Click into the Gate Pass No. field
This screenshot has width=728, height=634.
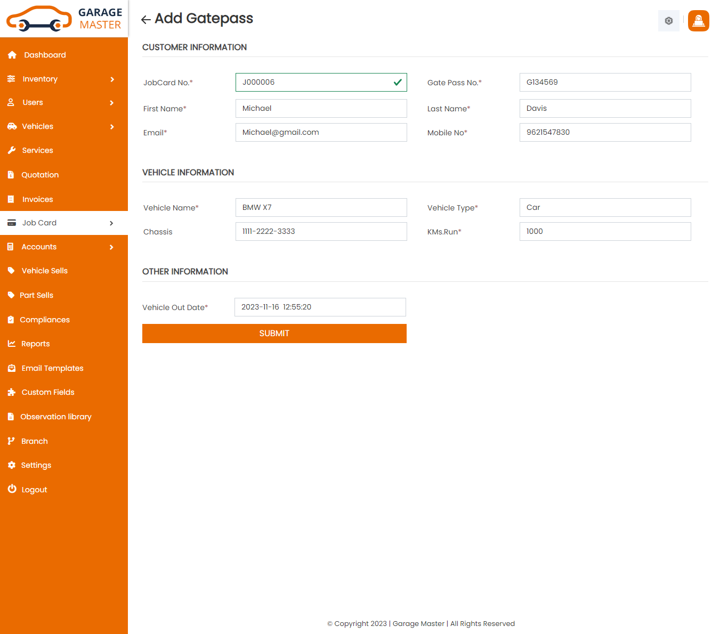(x=605, y=82)
